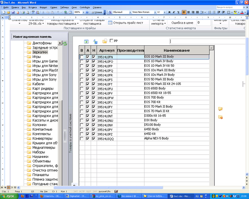The image size is (249, 199).
Task: Uncheck column A box for 39514L0PZ
Action: (x=87, y=134)
